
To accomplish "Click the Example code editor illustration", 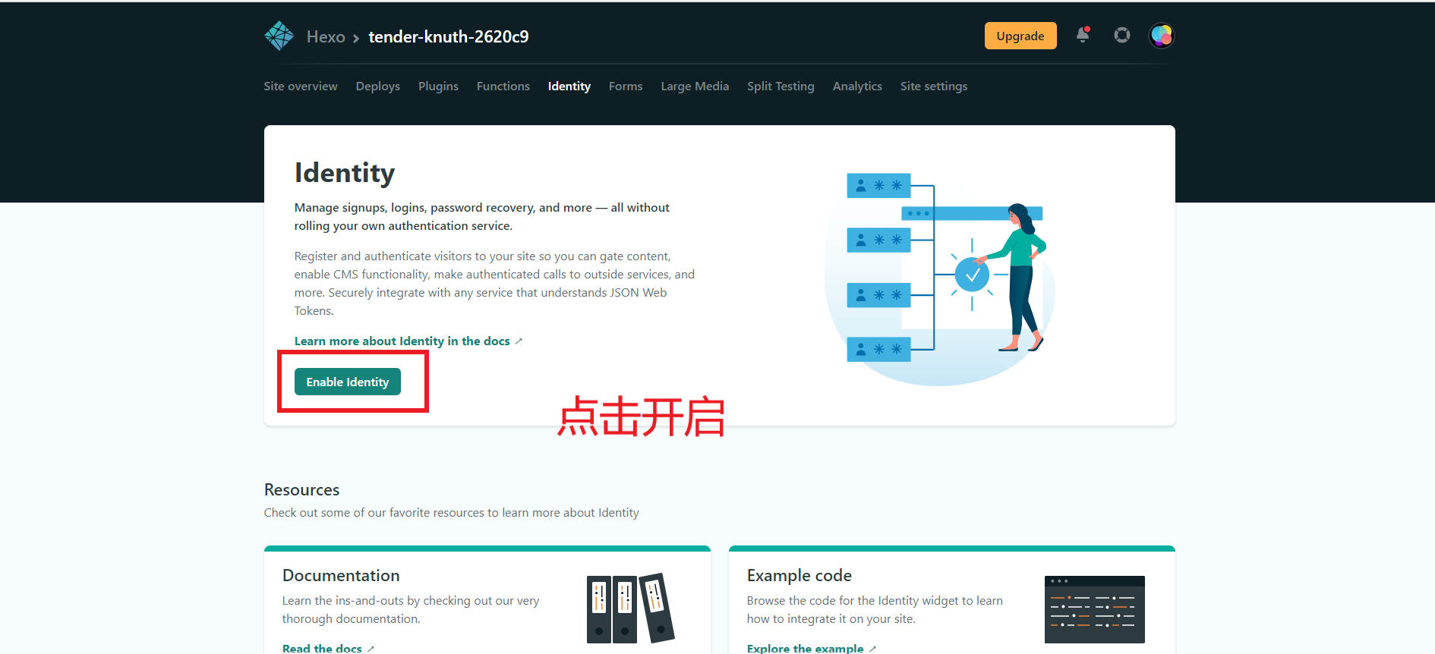I will tap(1094, 609).
